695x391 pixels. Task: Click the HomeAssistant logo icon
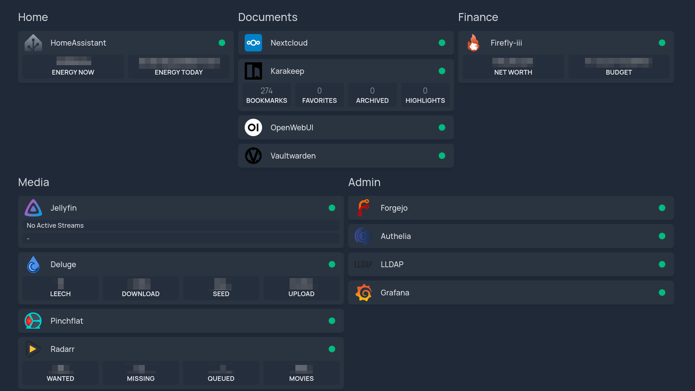point(33,43)
